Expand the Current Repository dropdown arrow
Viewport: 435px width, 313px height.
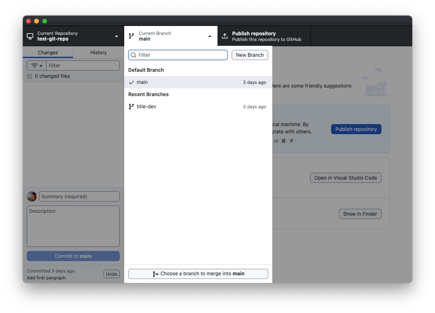pyautogui.click(x=116, y=36)
